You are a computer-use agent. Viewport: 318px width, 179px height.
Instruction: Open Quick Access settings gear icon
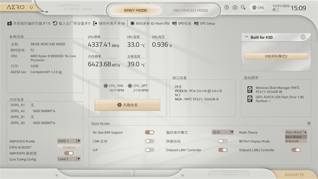pyautogui.click(x=309, y=123)
